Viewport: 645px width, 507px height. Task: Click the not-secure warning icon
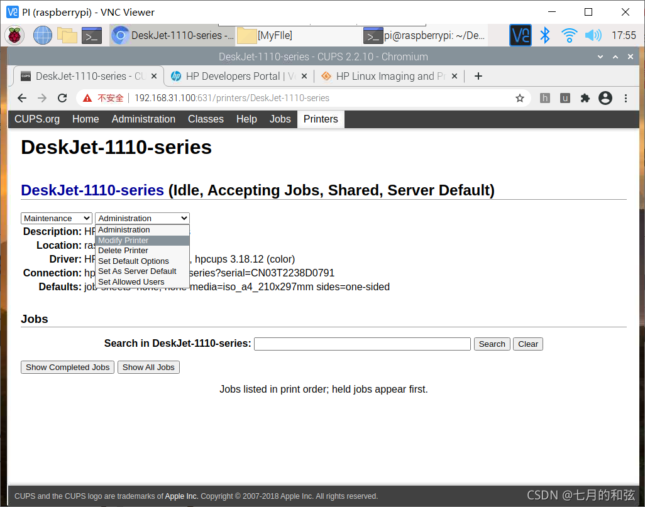click(87, 98)
